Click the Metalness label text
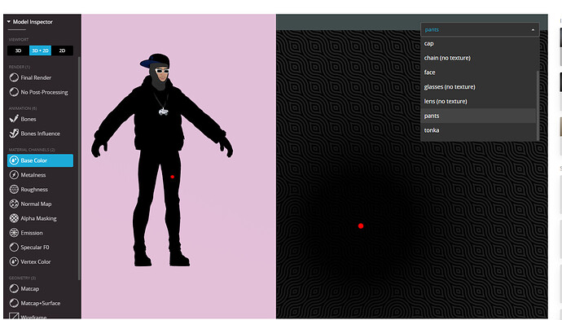 33,175
